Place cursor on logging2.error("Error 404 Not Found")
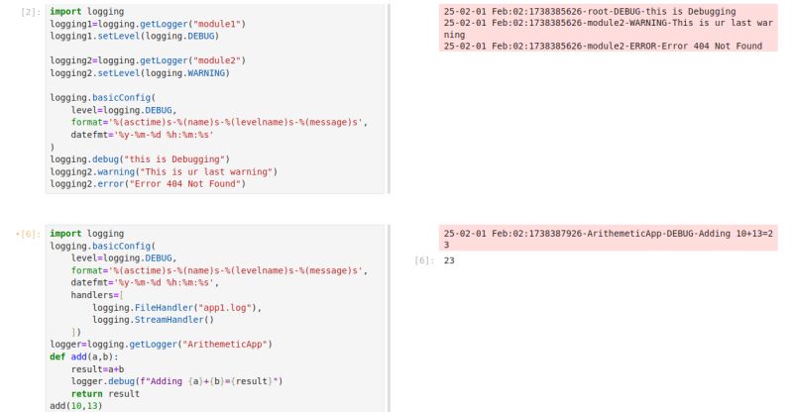The image size is (793, 412). [x=148, y=184]
